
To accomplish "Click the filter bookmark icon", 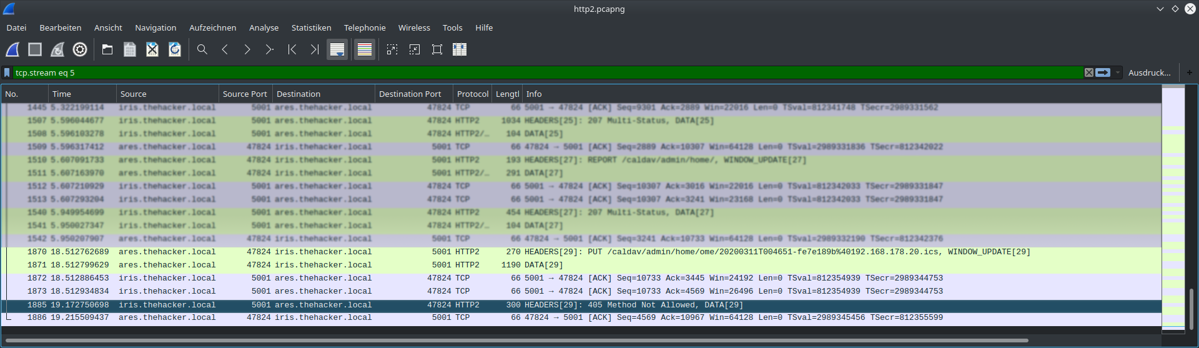I will coord(7,72).
